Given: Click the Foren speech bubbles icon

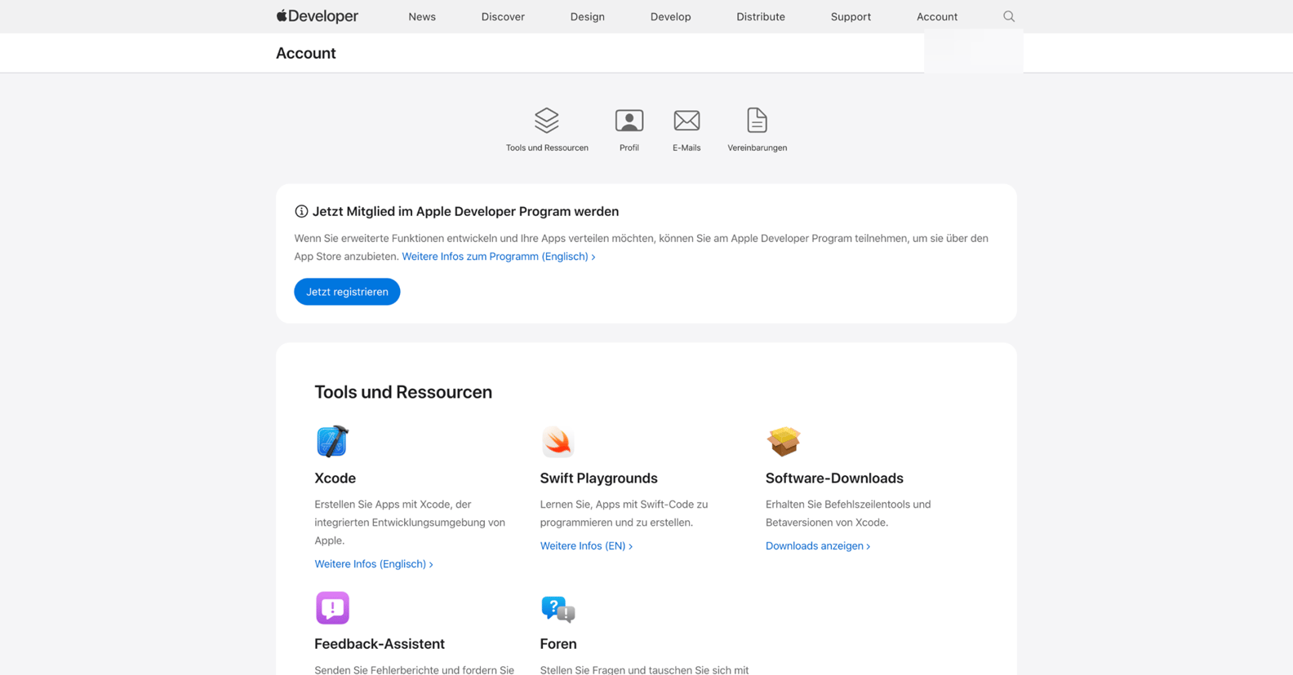Looking at the screenshot, I should click(x=558, y=608).
